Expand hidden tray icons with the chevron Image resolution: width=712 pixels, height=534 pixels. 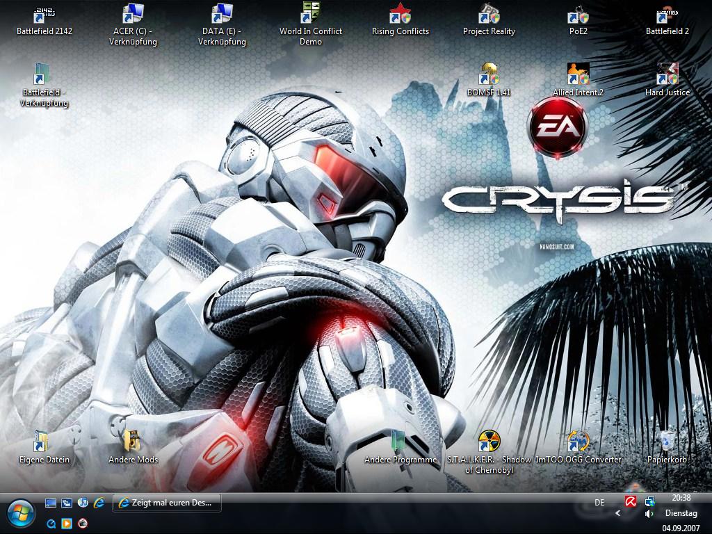(x=617, y=513)
